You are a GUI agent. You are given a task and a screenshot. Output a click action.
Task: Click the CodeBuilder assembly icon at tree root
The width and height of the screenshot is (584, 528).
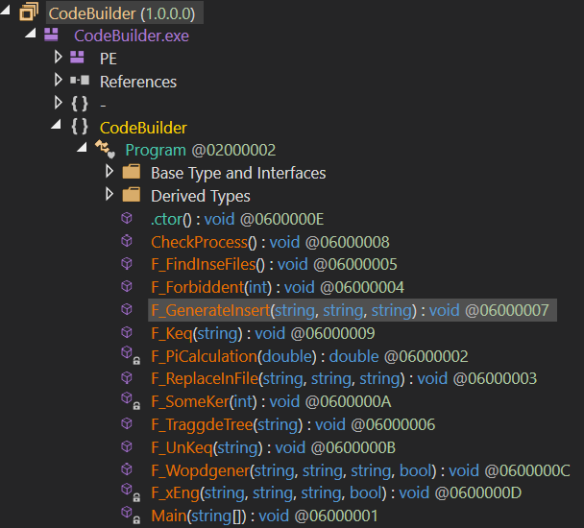tap(28, 13)
